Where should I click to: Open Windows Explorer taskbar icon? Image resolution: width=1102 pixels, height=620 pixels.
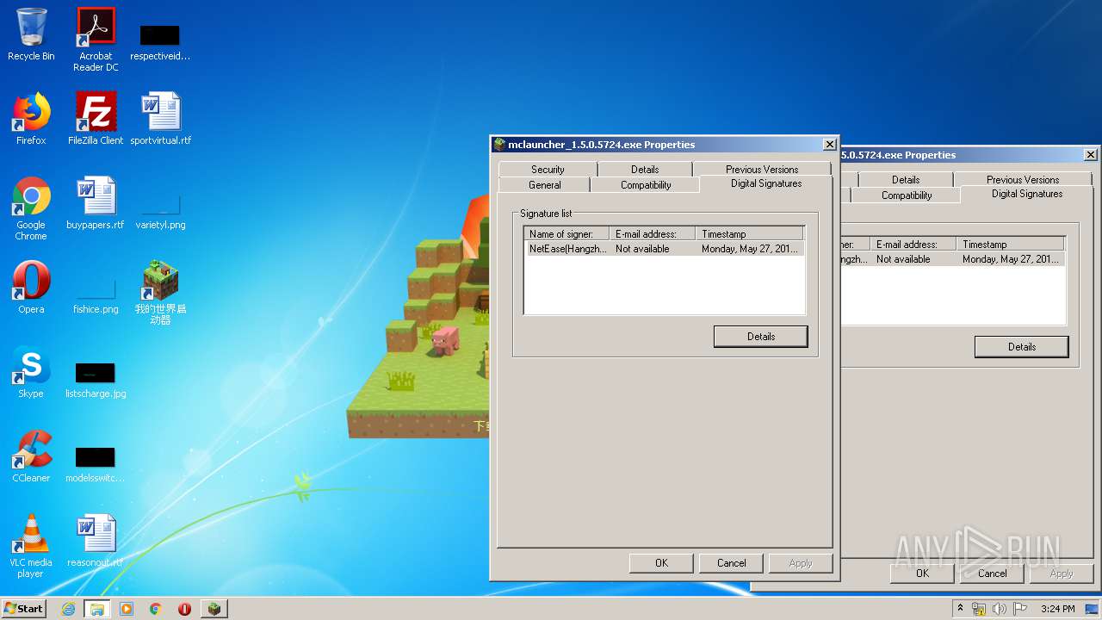coord(97,609)
